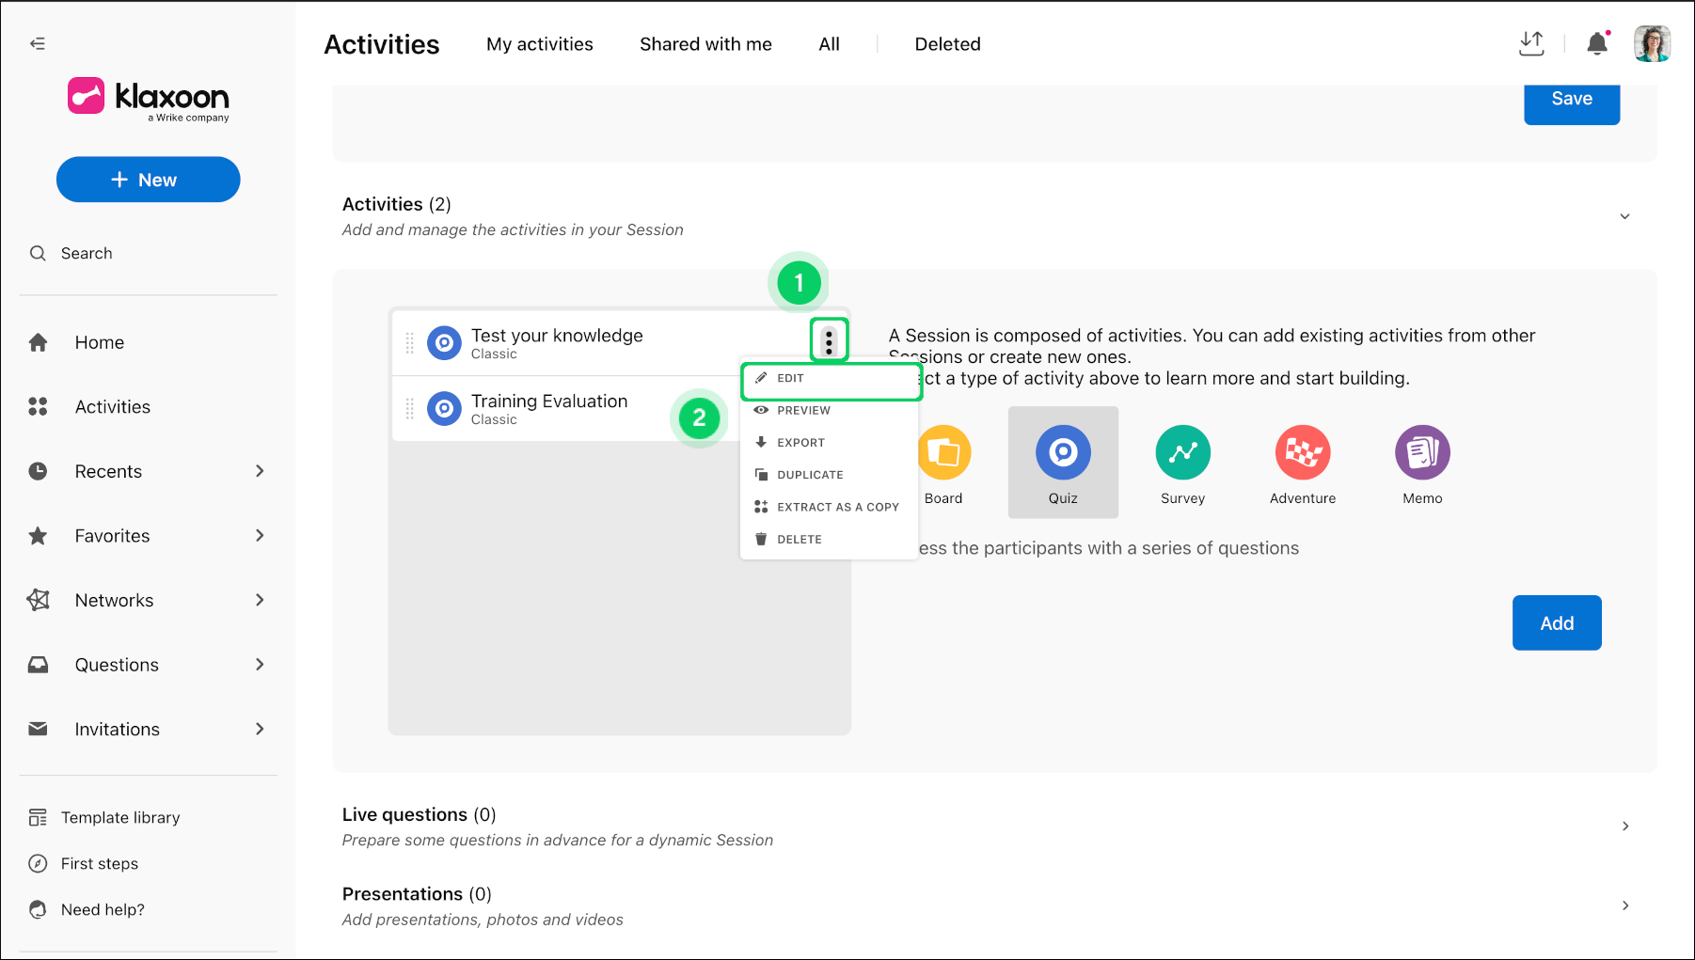Select the Memo activity icon
The image size is (1695, 960).
click(1422, 452)
